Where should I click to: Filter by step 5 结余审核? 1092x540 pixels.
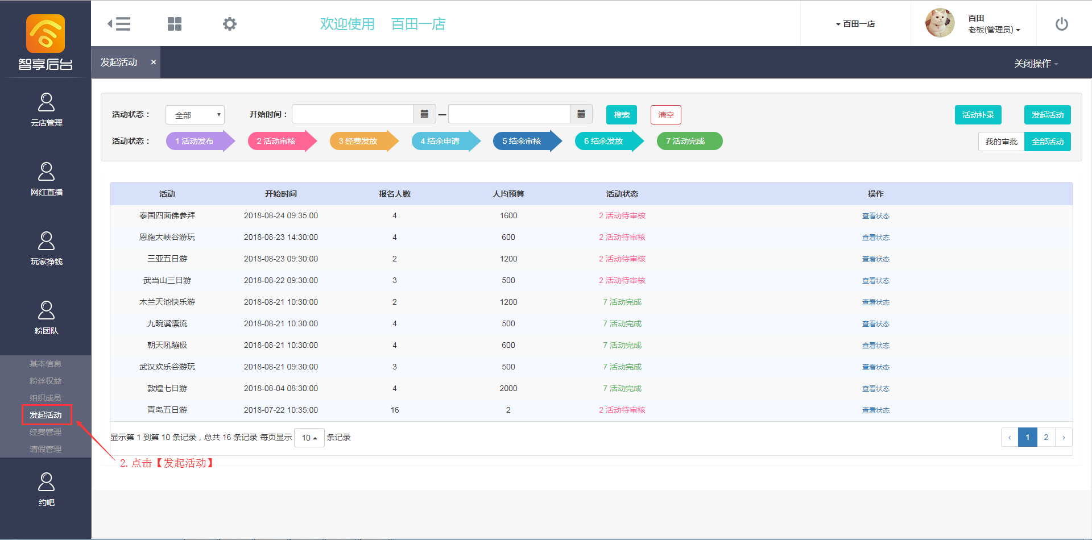tap(528, 141)
